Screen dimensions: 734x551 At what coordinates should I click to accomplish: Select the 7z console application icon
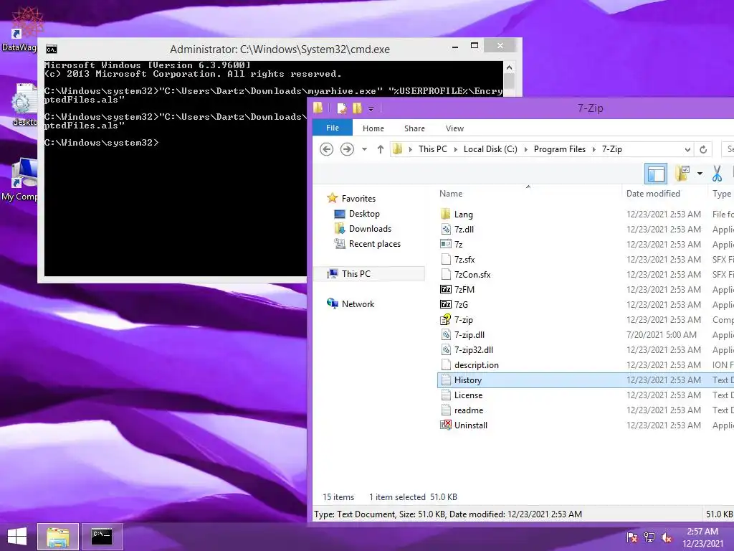tap(446, 244)
